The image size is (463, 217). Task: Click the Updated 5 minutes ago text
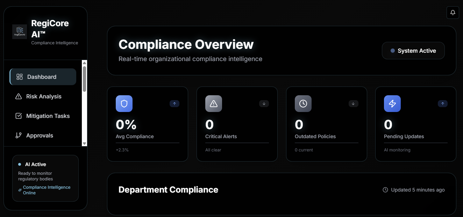click(x=418, y=190)
